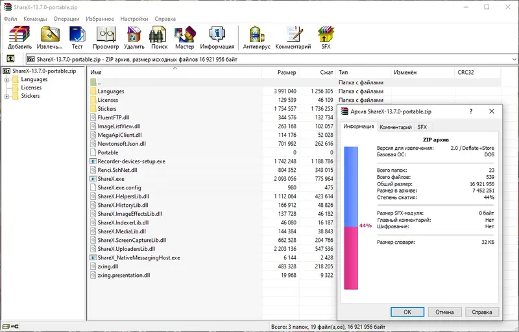The height and width of the screenshot is (332, 519).
Task: Select the Информация tab in dialog
Action: tap(359, 126)
